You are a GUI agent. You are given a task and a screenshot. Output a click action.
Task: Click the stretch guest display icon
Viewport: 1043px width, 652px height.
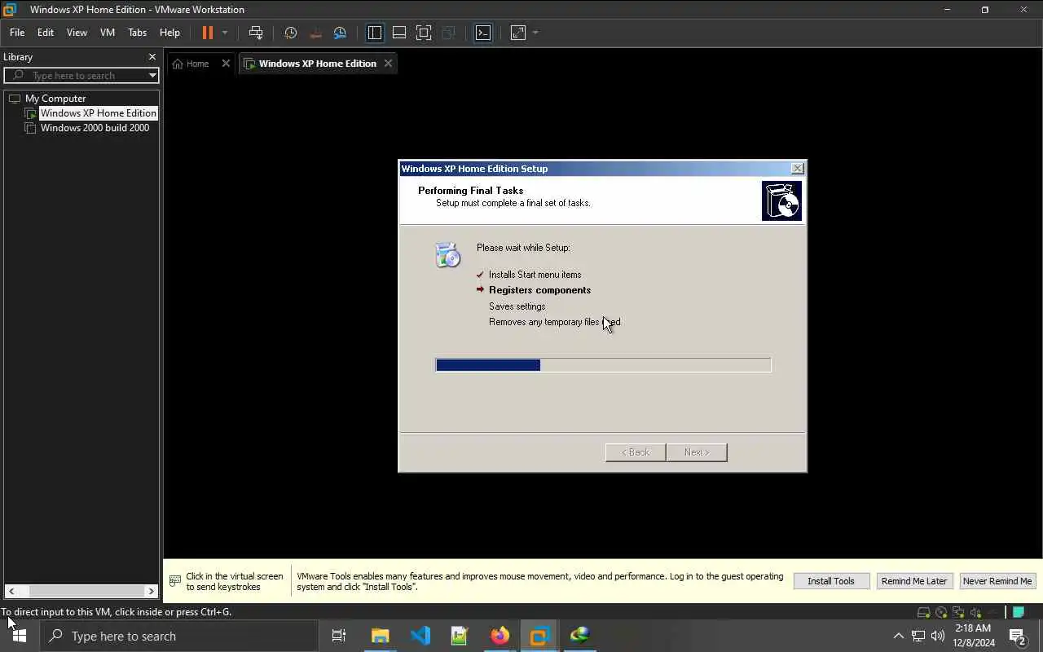pos(518,33)
